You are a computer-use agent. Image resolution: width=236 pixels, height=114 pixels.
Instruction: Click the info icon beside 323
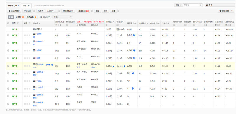point(132,88)
